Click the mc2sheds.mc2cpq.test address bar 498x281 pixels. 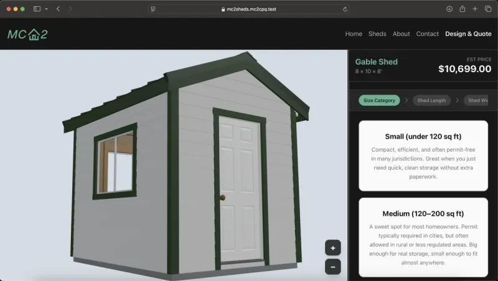tap(249, 9)
